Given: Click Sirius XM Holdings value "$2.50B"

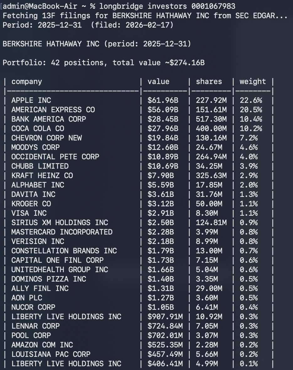Looking at the screenshot, I should (x=161, y=223).
